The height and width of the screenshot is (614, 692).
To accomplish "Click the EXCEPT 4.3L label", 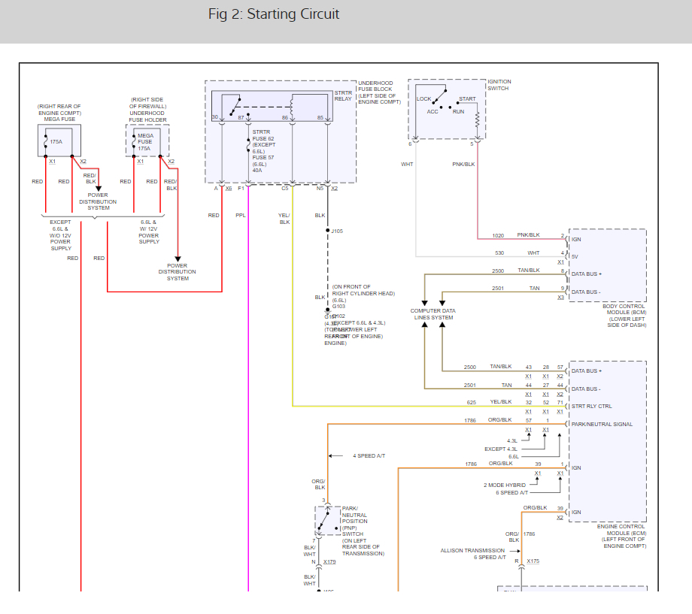I will (x=500, y=449).
